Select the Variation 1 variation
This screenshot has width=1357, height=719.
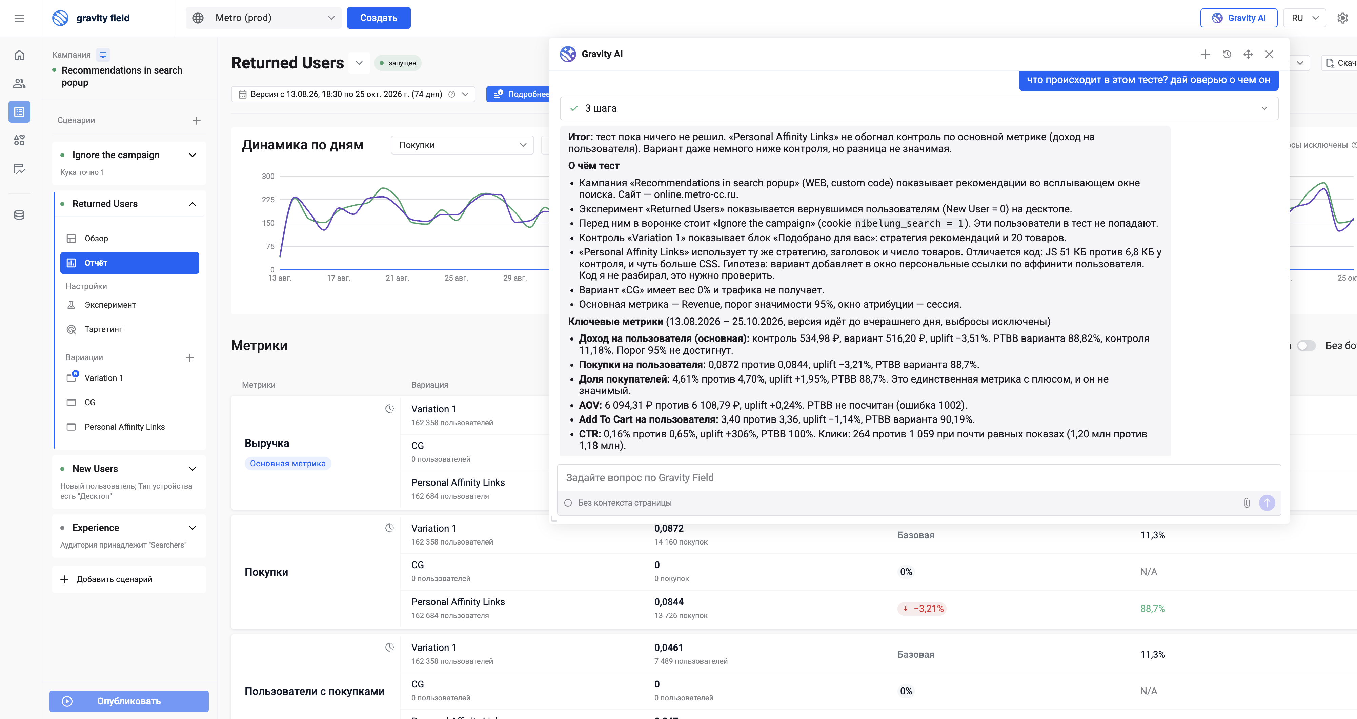(x=129, y=378)
